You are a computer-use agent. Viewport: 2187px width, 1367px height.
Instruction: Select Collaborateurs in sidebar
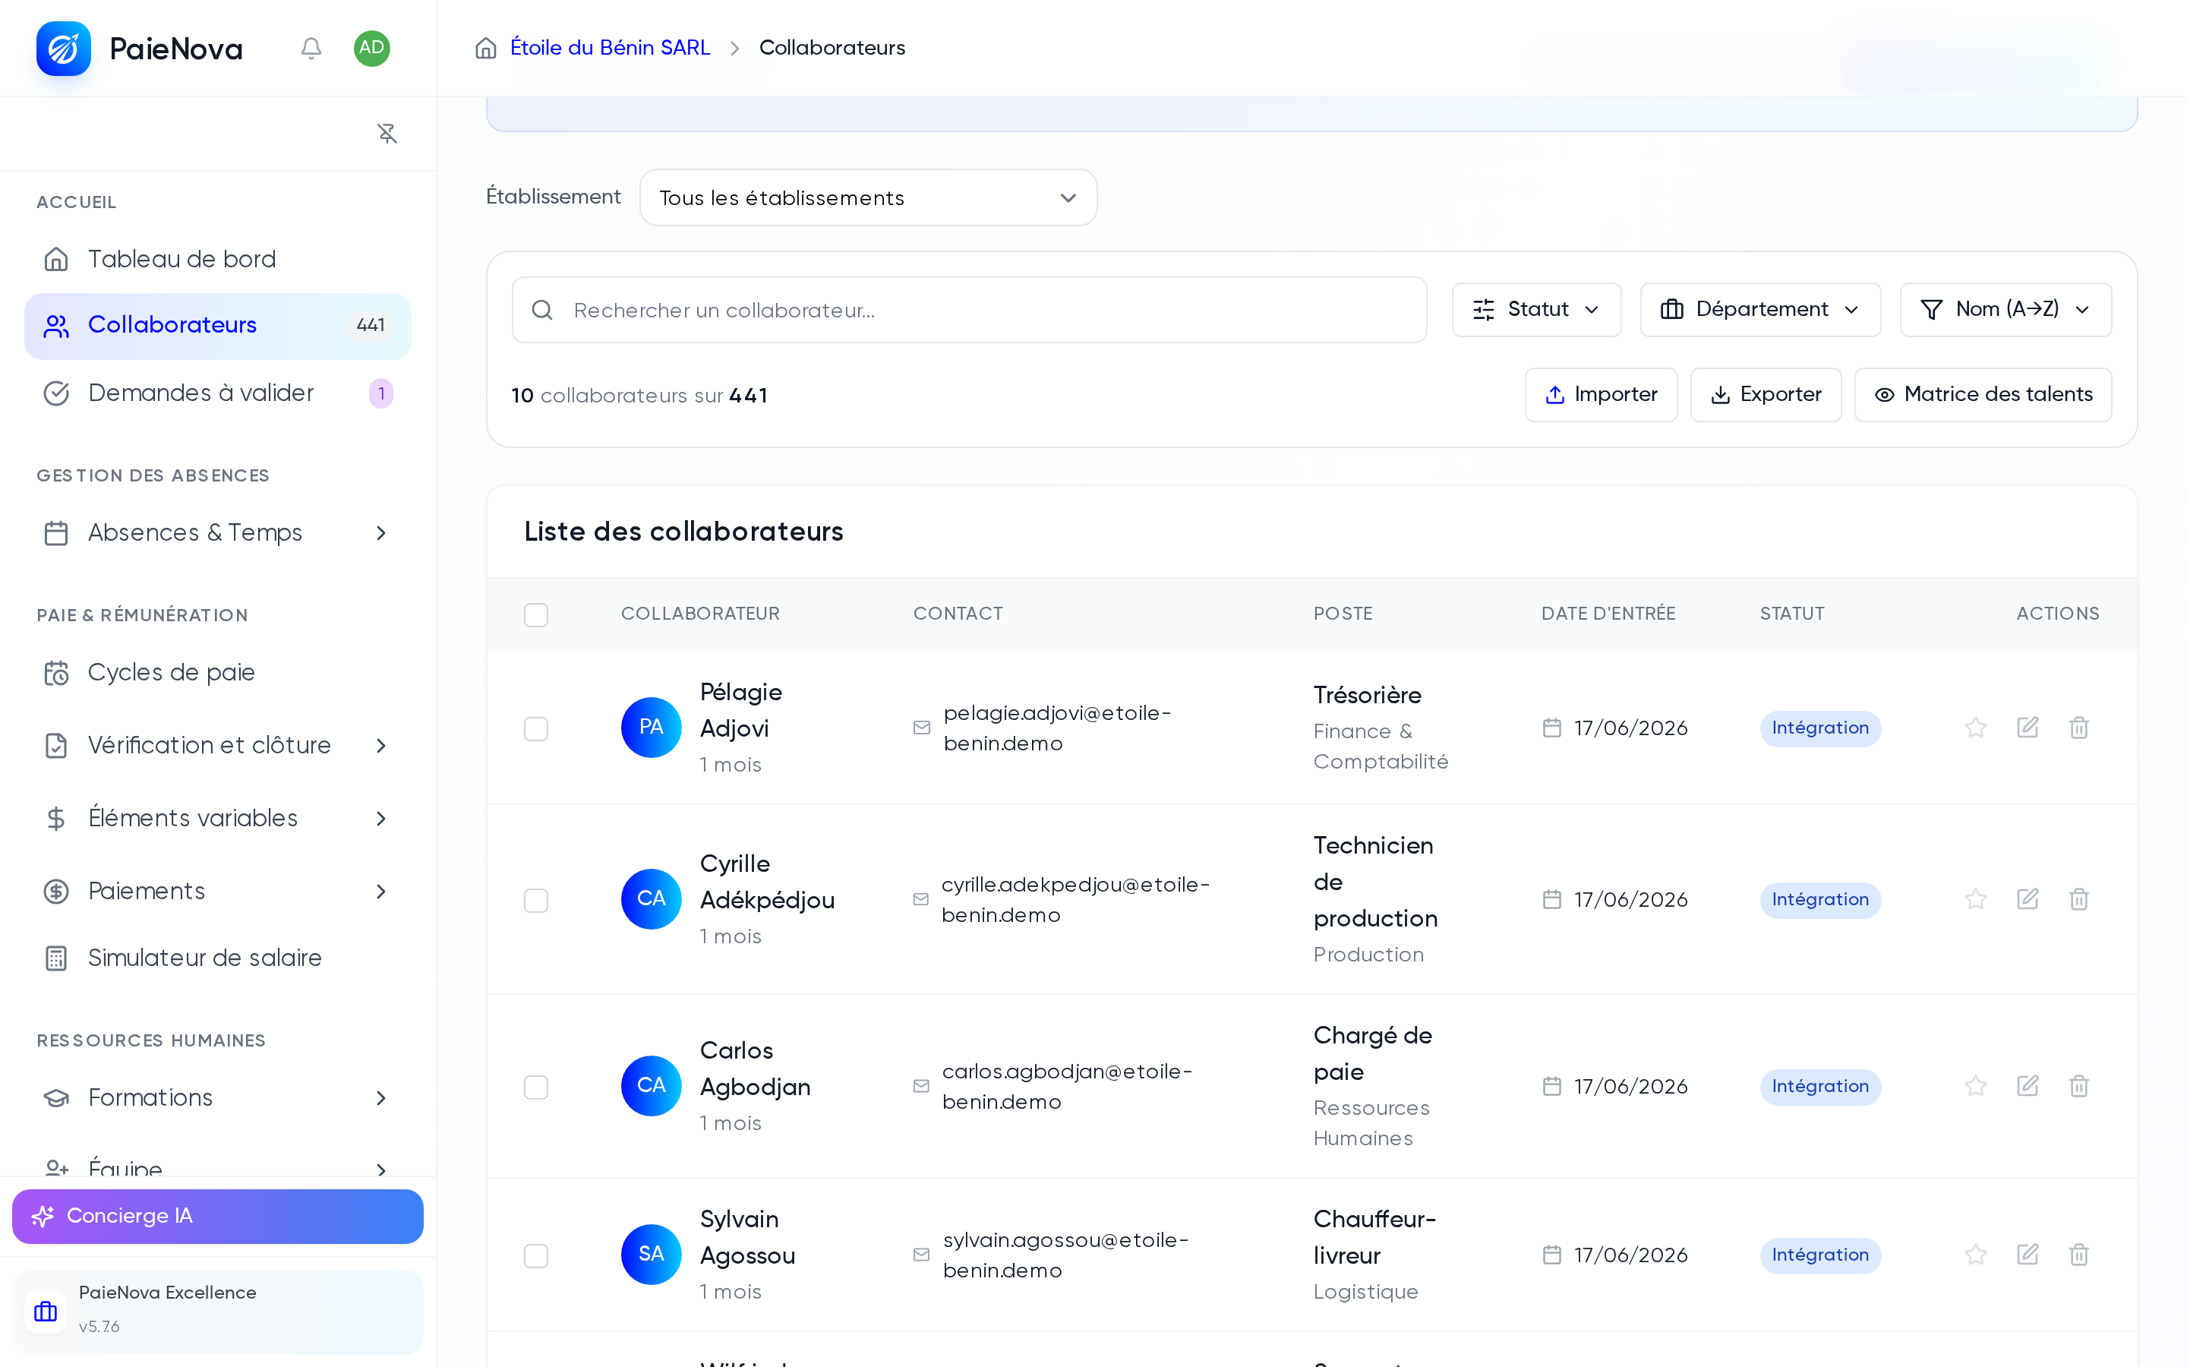click(x=217, y=326)
